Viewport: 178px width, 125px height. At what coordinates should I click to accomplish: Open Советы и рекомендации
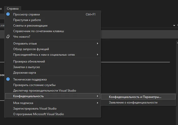(52, 26)
